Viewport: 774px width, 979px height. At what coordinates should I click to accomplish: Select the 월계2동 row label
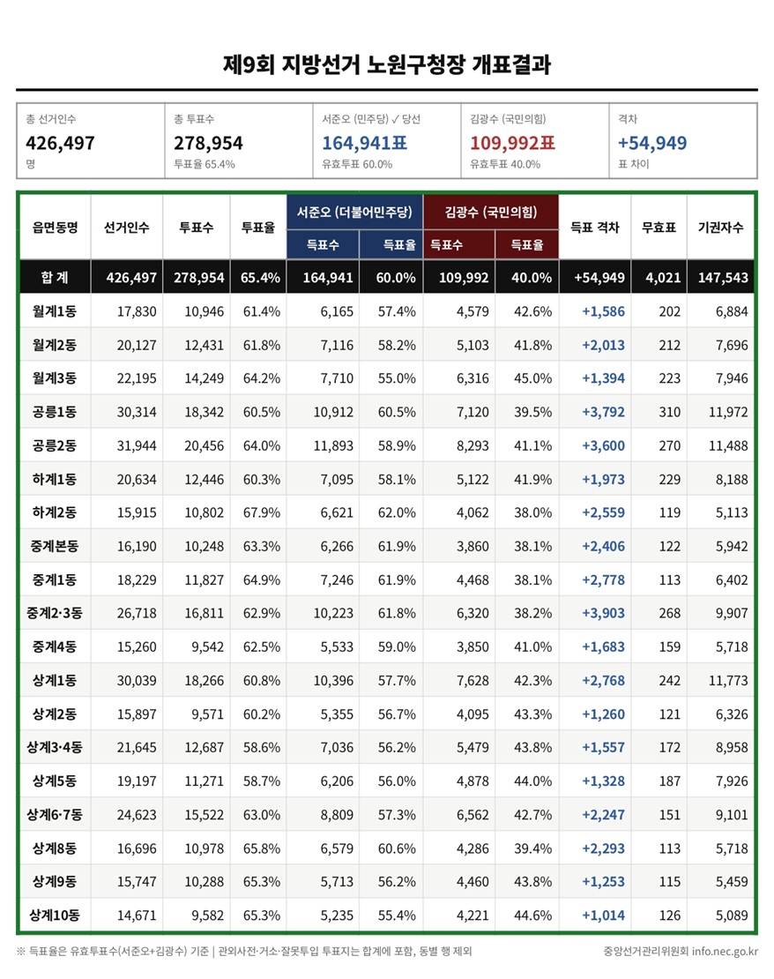pyautogui.click(x=55, y=345)
